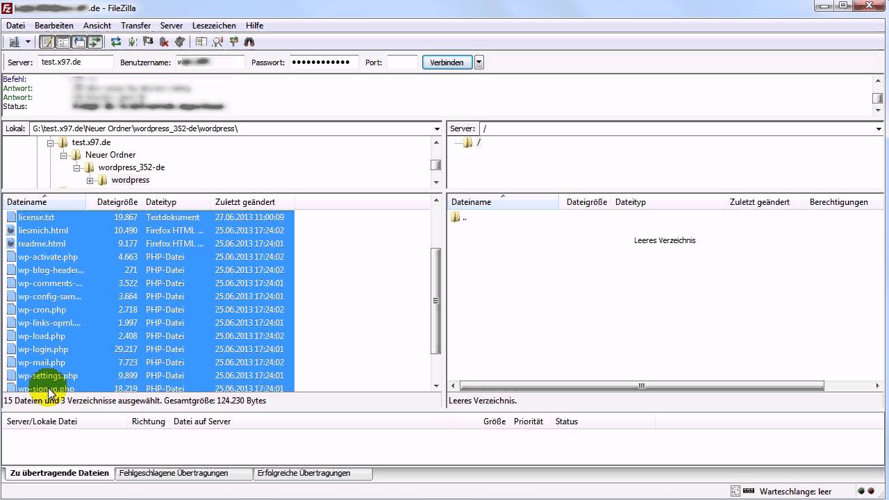The image size is (889, 500).
Task: Click the Server host input field
Action: tap(75, 62)
